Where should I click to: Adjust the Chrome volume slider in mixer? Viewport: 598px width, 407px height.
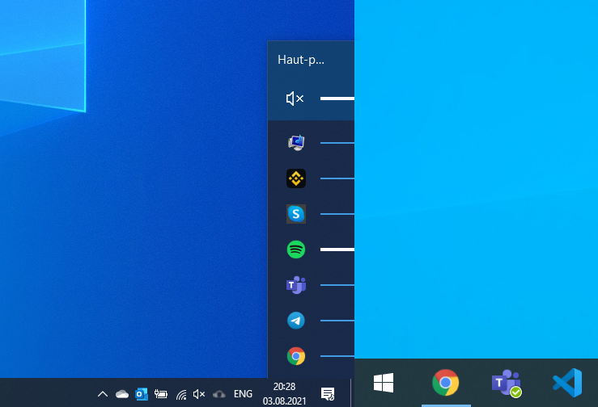[x=337, y=356]
